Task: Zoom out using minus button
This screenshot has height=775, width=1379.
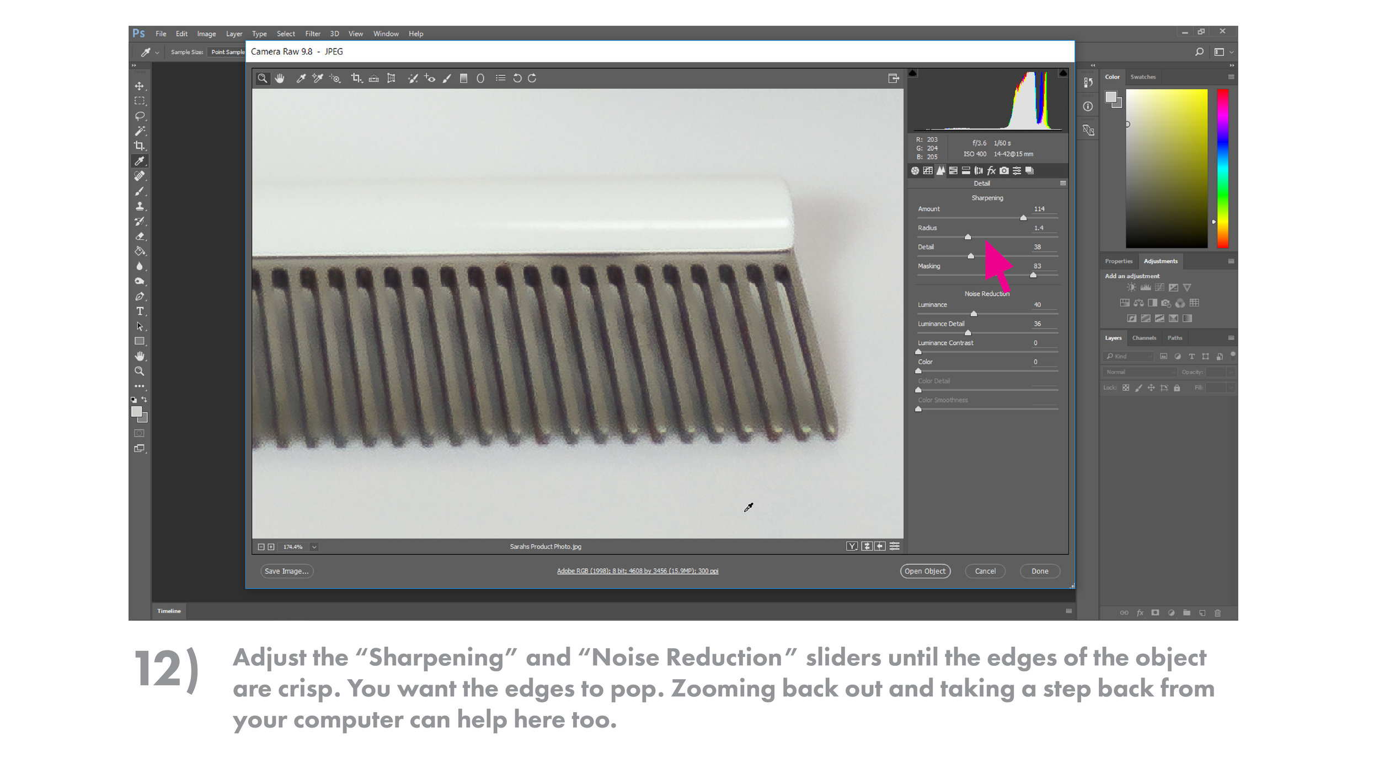Action: (x=261, y=547)
